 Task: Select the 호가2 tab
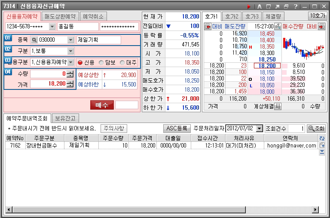pos(232,16)
